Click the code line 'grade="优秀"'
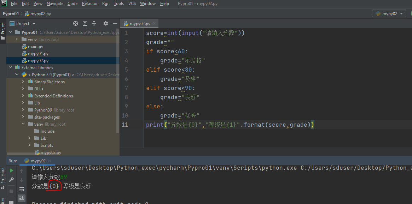Image resolution: width=412 pixels, height=204 pixels. (x=180, y=116)
